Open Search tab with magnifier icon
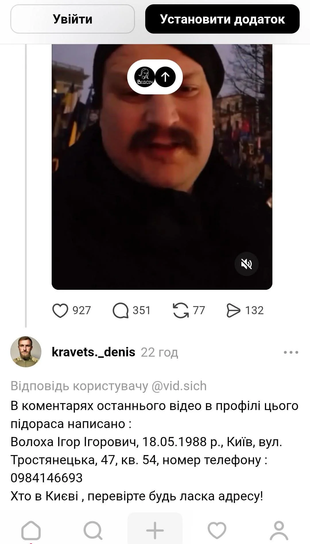The height and width of the screenshot is (544, 310). tap(93, 531)
